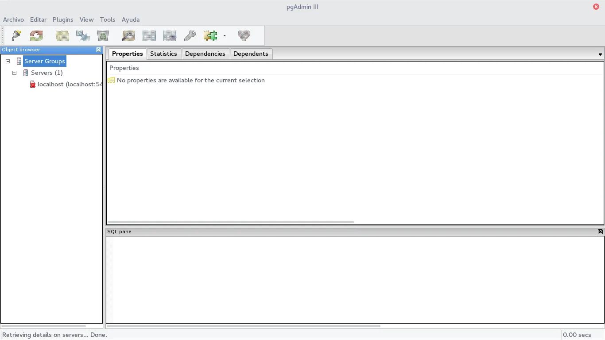Select the Servers (1) tree item
This screenshot has height=340, width=605.
tap(47, 73)
